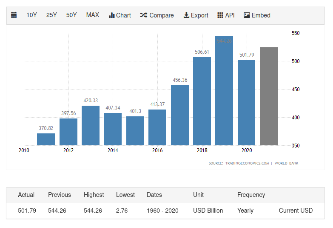The image size is (333, 228).
Task: Click the WORLD BANK source link
Action: [286, 163]
